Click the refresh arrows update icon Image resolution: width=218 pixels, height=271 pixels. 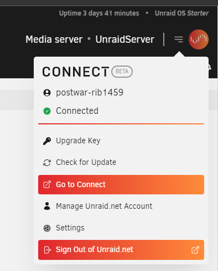tap(47, 163)
